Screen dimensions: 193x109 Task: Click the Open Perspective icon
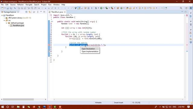[186, 8]
